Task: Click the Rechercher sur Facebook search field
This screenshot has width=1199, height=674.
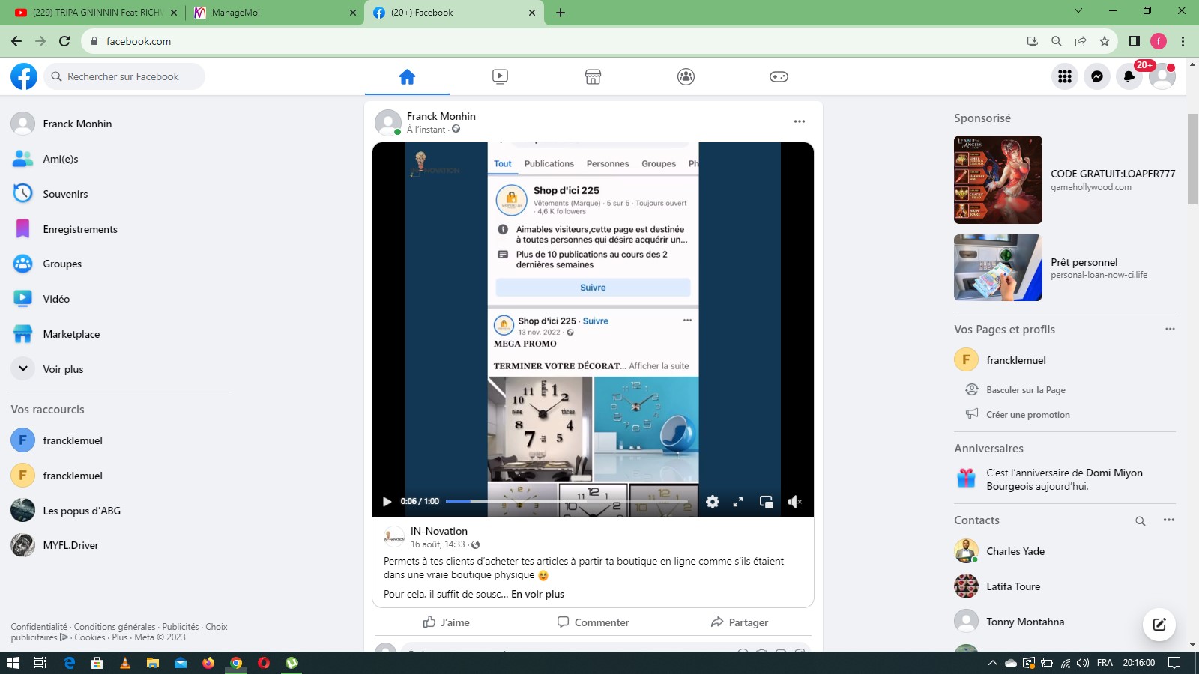Action: click(124, 76)
